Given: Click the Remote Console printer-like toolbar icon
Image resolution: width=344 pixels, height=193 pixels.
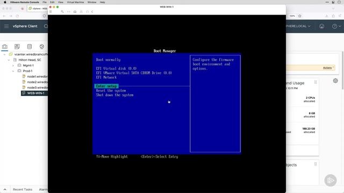Looking at the screenshot, I should coord(75,12).
